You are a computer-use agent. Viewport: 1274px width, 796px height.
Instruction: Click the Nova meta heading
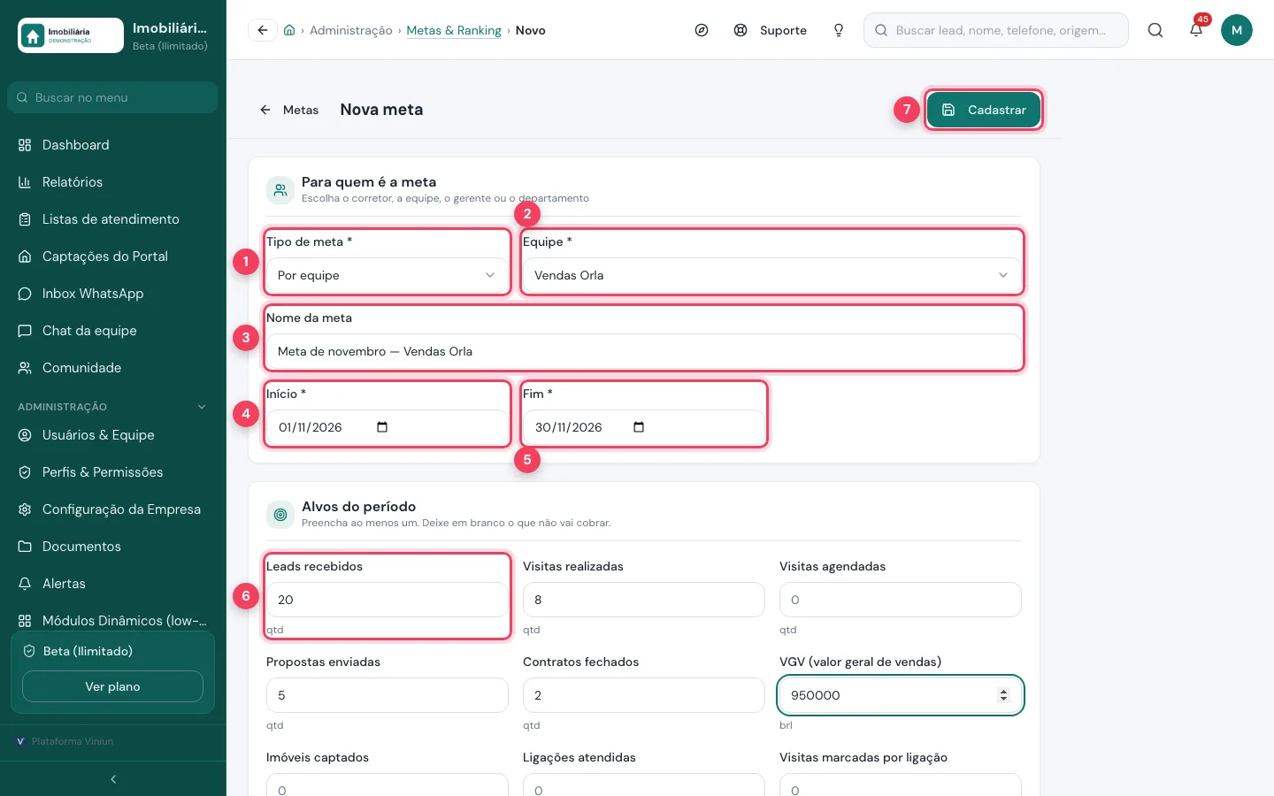click(381, 110)
